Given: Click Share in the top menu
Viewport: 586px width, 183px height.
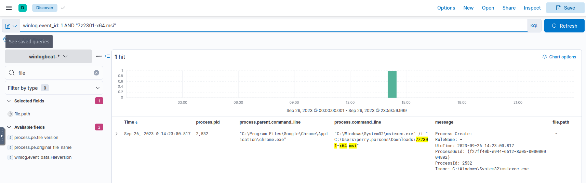Looking at the screenshot, I should [x=509, y=8].
